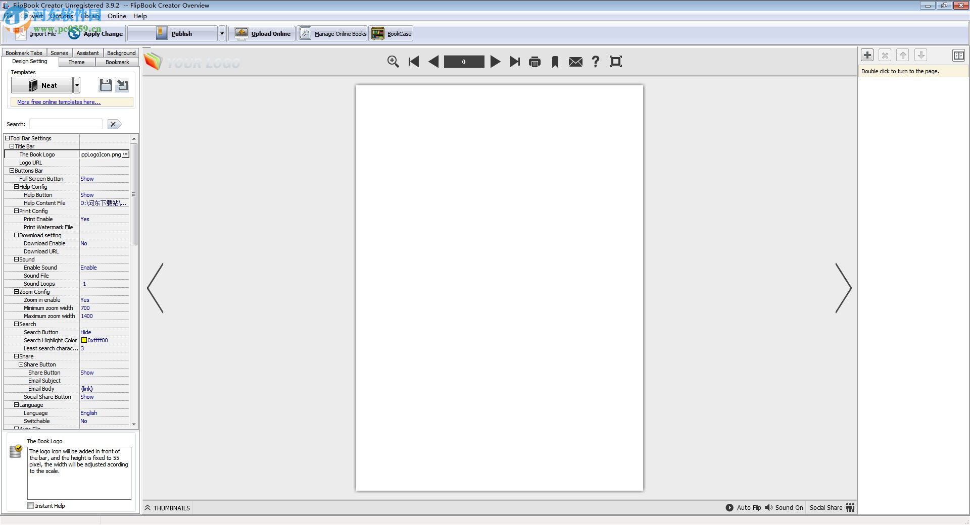Enable the Instant Help checkbox
The height and width of the screenshot is (525, 970).
[x=31, y=505]
